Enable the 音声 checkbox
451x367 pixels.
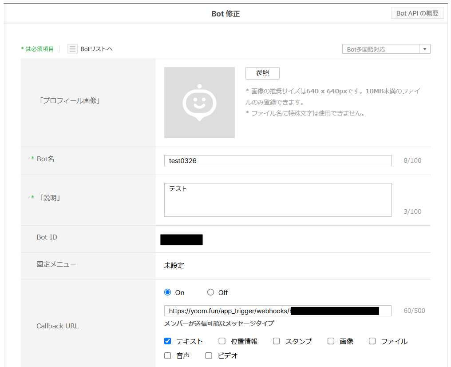(167, 355)
